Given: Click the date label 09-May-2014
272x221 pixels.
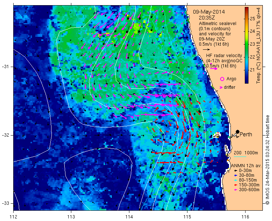Looking at the screenshot, I should [209, 12].
